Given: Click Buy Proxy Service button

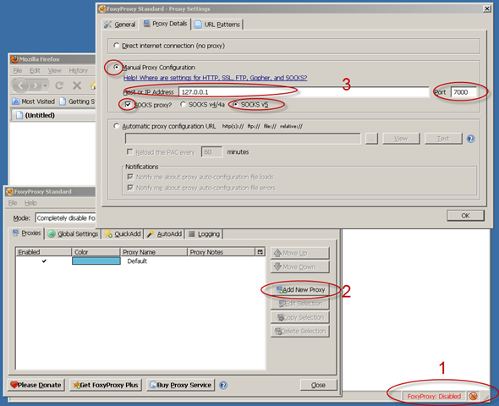Looking at the screenshot, I should click(180, 385).
